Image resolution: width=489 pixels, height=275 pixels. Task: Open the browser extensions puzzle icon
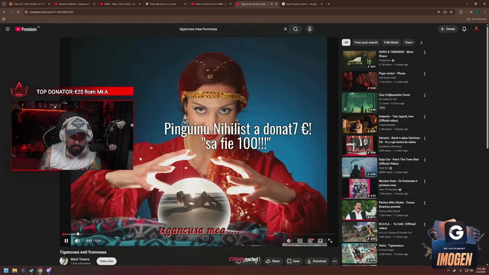point(461,12)
